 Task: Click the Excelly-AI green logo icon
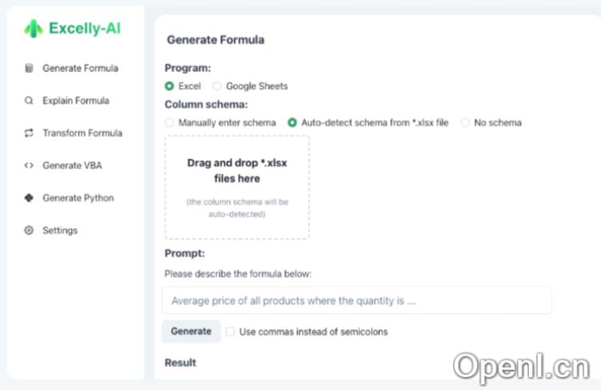(33, 29)
